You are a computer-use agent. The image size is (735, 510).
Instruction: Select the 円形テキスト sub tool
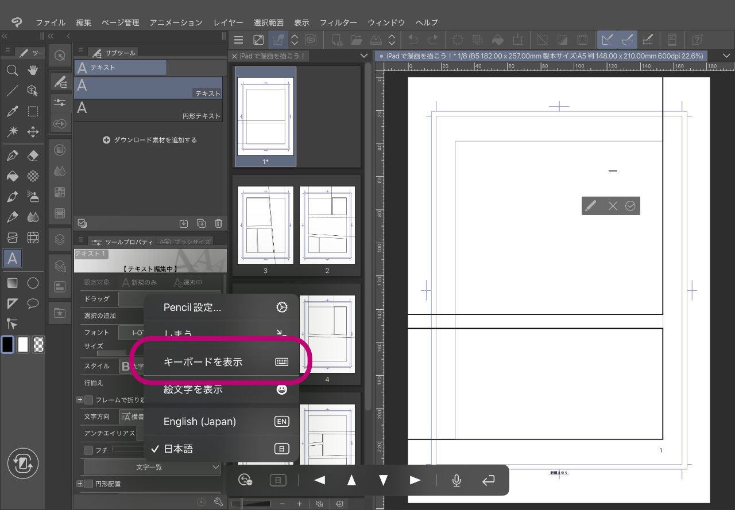pos(148,108)
